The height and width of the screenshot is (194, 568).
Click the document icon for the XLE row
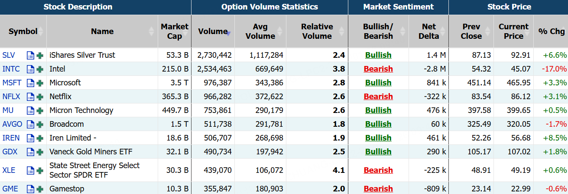point(30,170)
